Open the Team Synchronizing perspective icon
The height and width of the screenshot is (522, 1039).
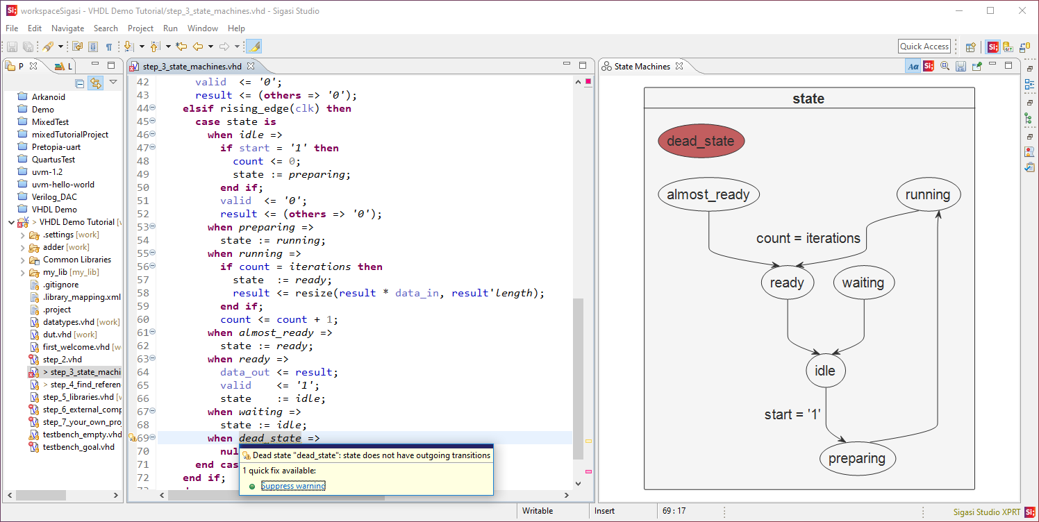(1024, 47)
